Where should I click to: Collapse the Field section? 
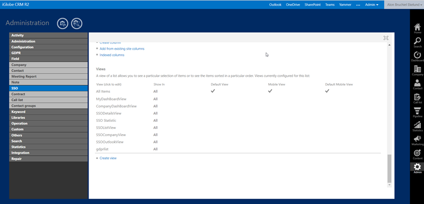tap(48, 59)
